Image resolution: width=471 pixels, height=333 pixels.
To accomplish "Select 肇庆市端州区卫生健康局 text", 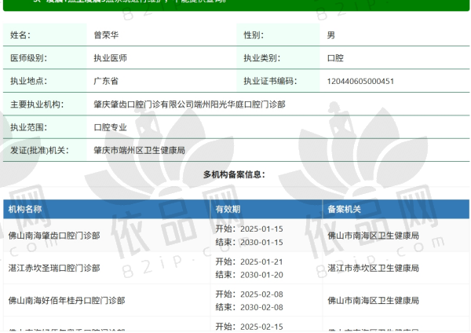I will (x=140, y=150).
